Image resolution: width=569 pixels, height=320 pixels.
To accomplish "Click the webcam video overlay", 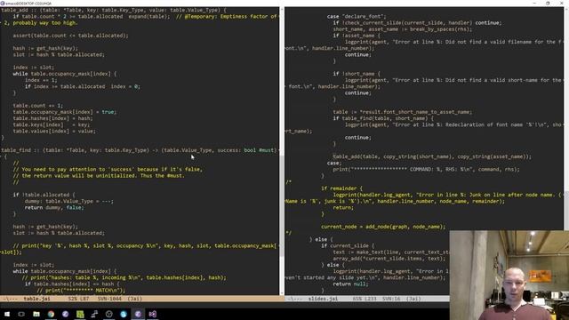I will tap(509, 275).
